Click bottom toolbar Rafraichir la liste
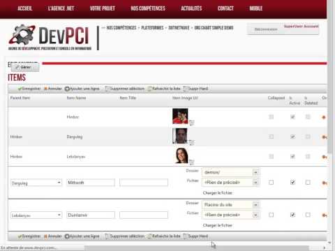 click(x=164, y=236)
